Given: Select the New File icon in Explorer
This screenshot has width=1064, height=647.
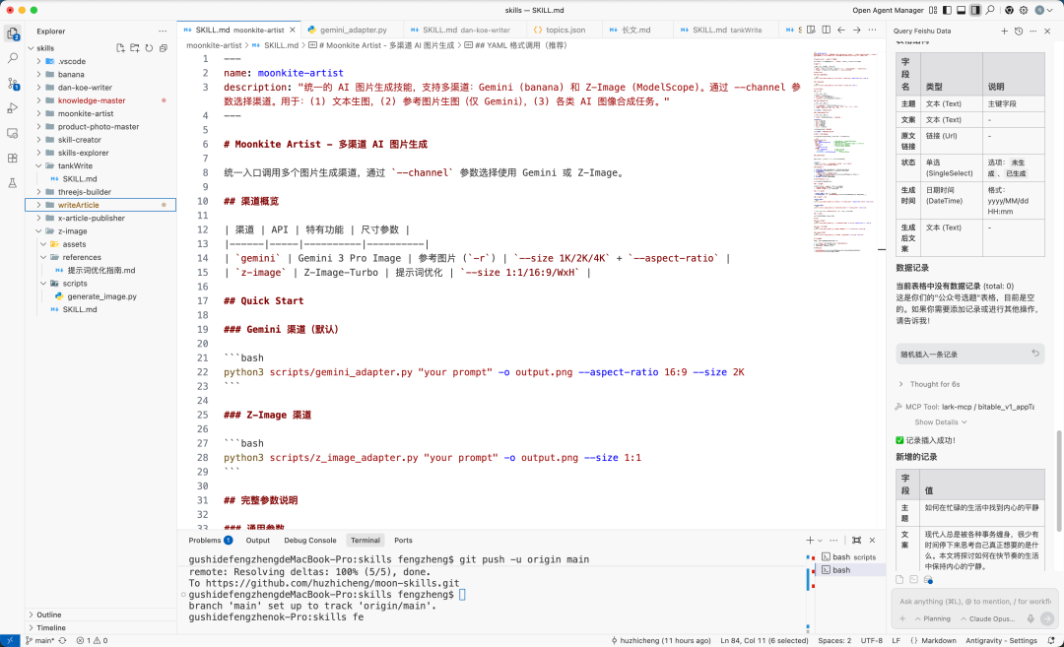Looking at the screenshot, I should click(121, 47).
